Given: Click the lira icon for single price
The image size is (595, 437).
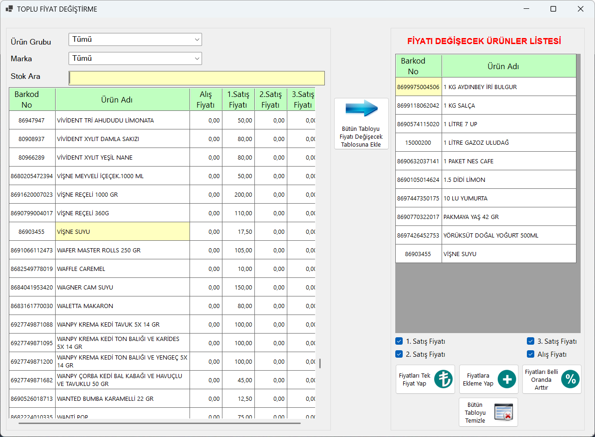Looking at the screenshot, I should pyautogui.click(x=443, y=379).
